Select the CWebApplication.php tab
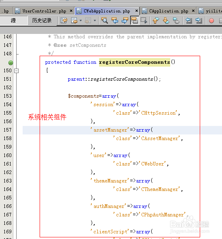The image size is (222, 239). click(x=107, y=11)
